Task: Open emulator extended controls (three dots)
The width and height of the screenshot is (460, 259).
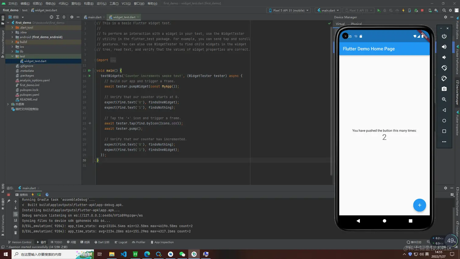Action: click(444, 142)
